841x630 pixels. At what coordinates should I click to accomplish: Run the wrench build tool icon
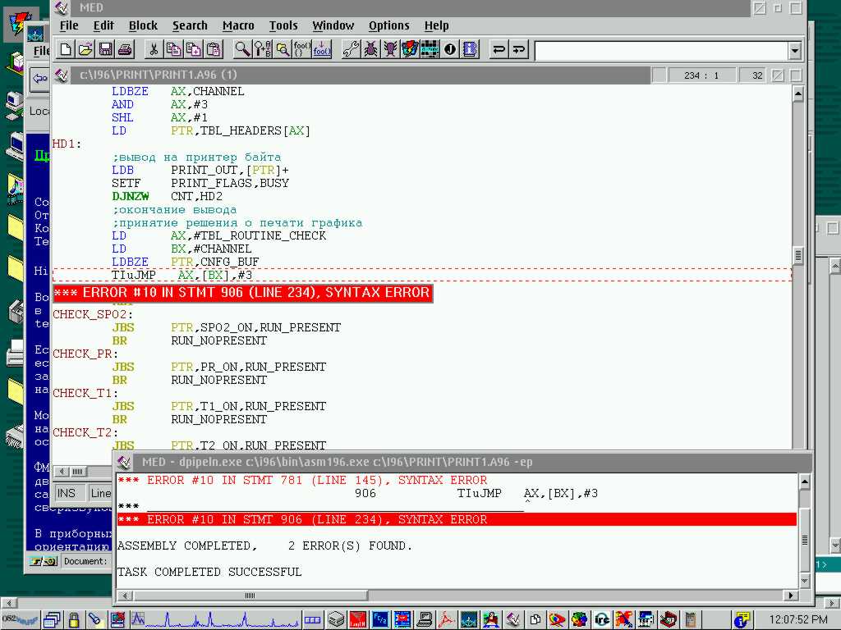click(x=350, y=49)
